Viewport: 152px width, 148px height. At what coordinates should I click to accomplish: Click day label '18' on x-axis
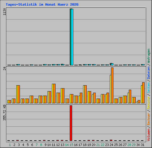tap(85, 145)
